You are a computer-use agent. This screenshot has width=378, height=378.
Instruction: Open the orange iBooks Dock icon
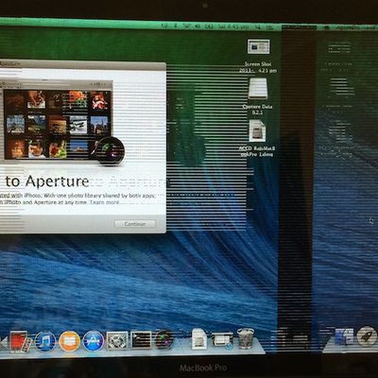point(70,341)
